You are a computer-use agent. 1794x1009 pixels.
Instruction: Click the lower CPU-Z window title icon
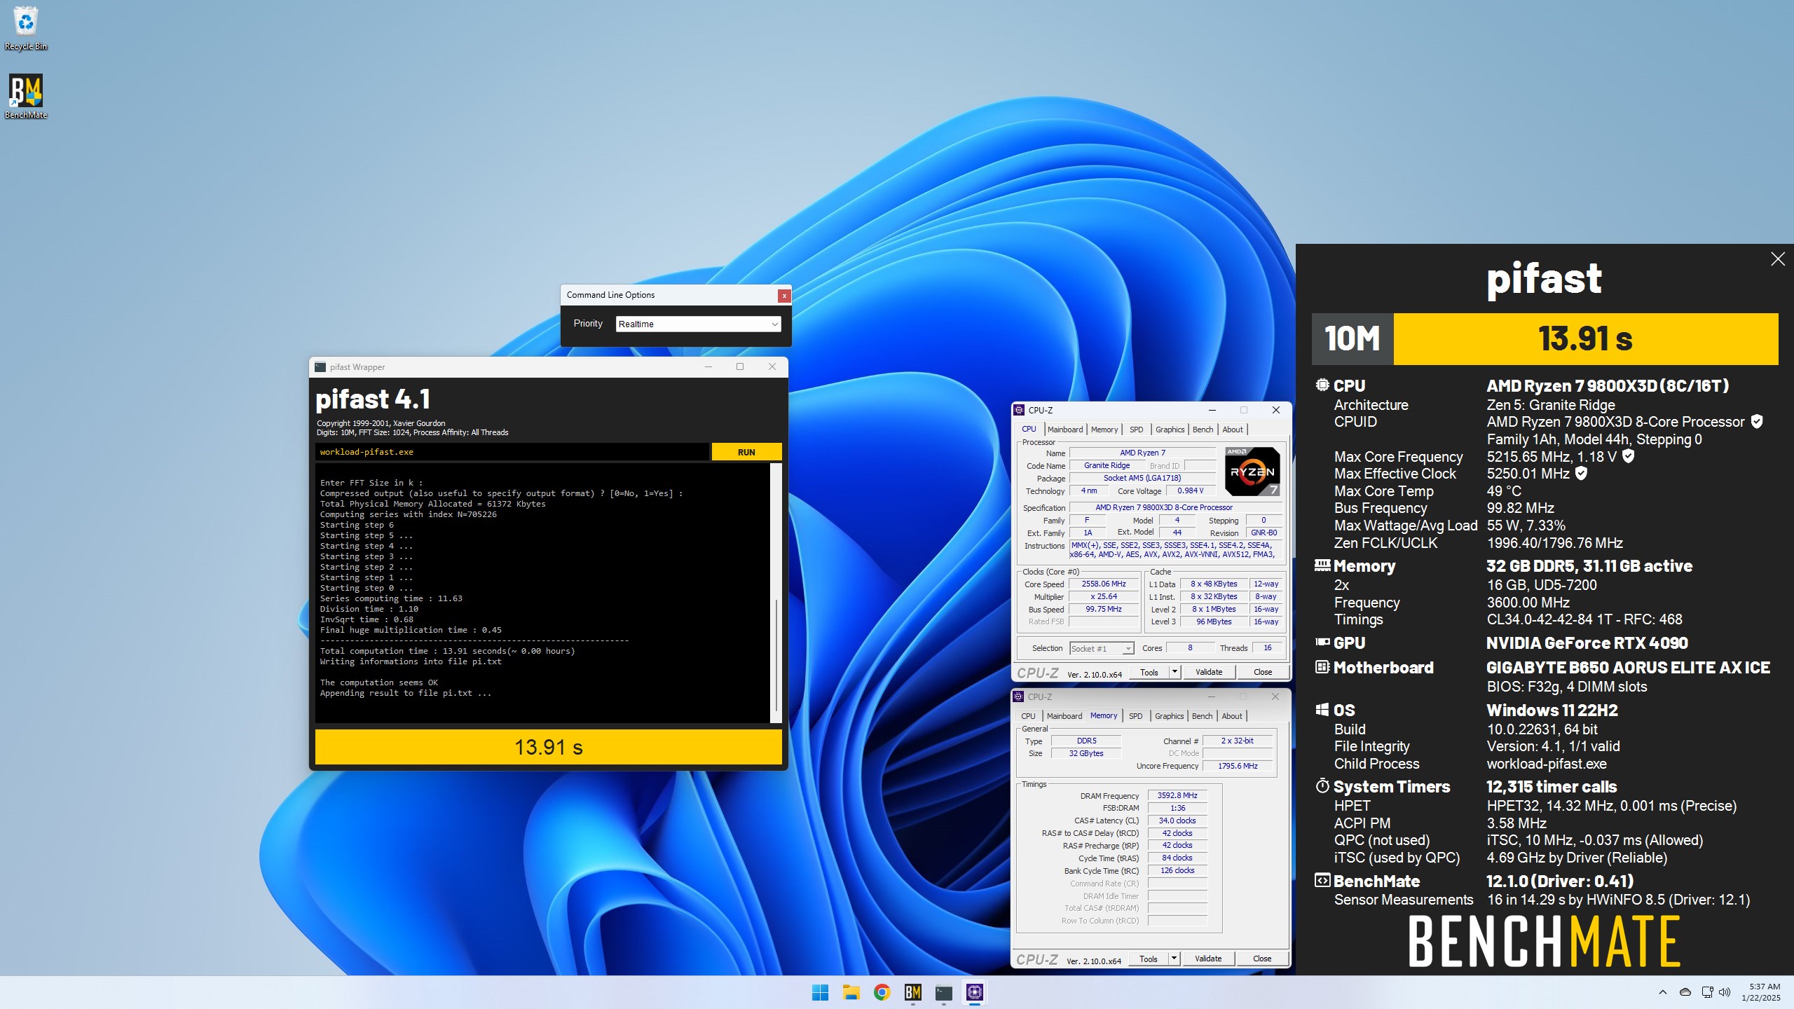[x=1019, y=696]
